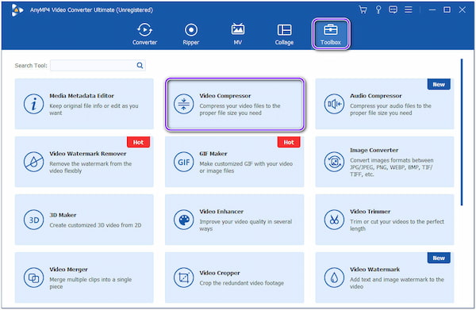This screenshot has width=476, height=310.
Task: Maximize the application window
Action: (x=447, y=10)
